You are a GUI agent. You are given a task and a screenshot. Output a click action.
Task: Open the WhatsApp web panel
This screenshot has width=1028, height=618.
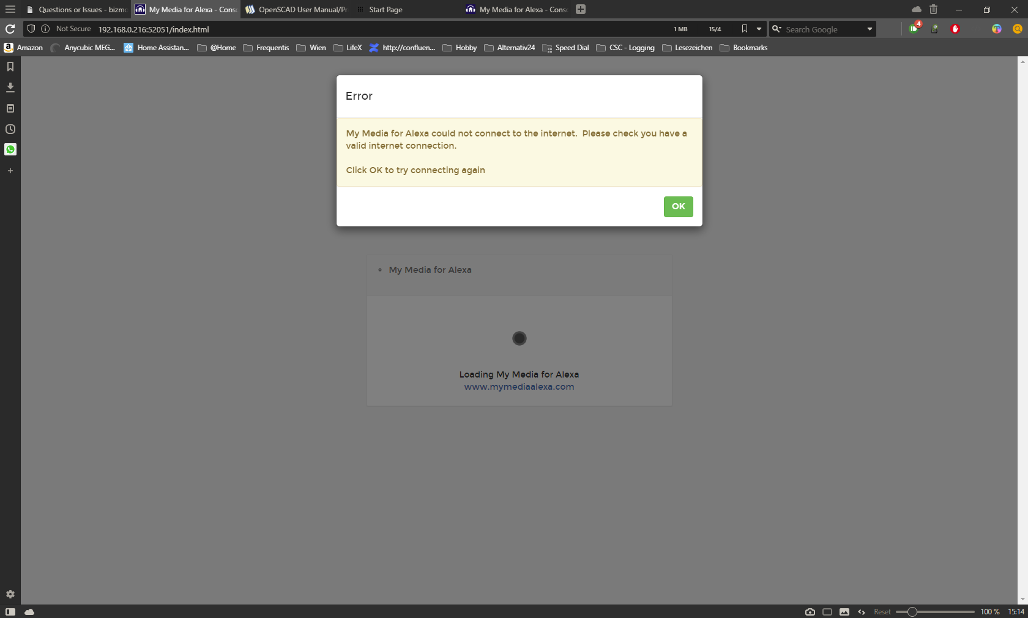10,149
